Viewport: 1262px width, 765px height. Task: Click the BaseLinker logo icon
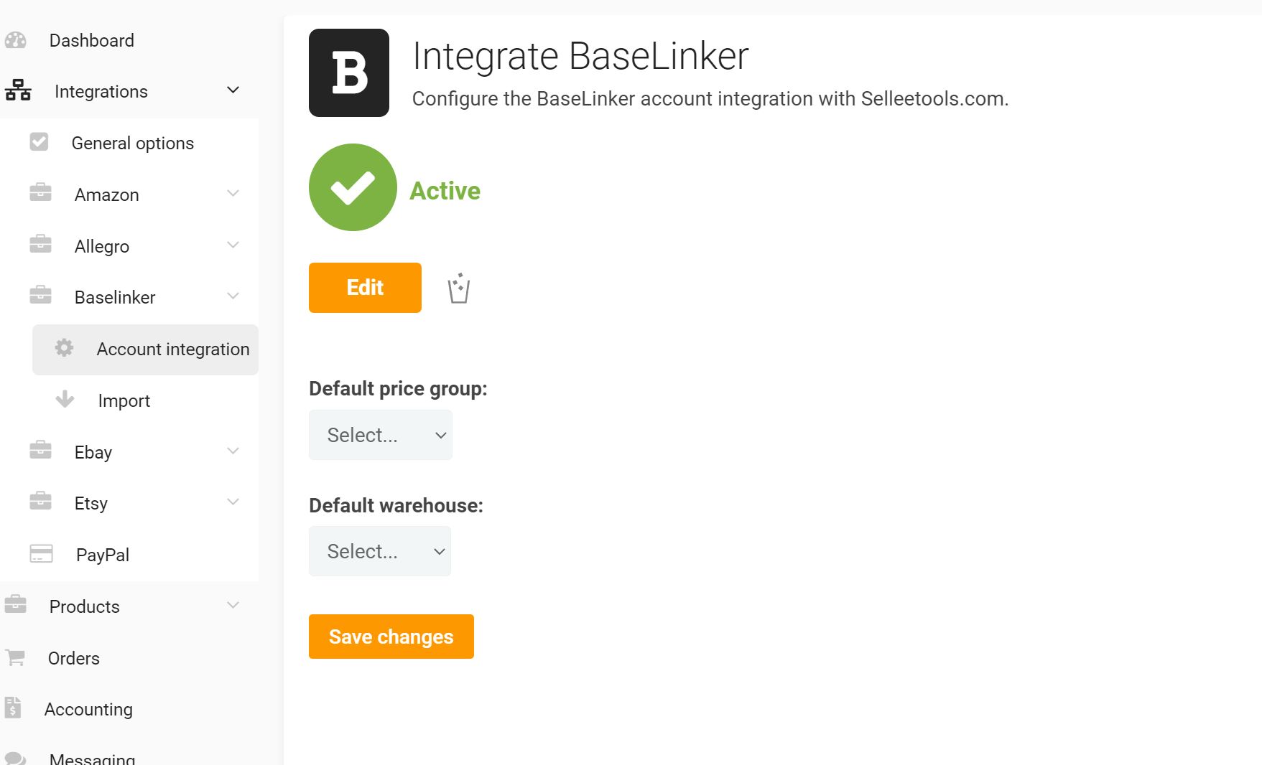(x=349, y=72)
